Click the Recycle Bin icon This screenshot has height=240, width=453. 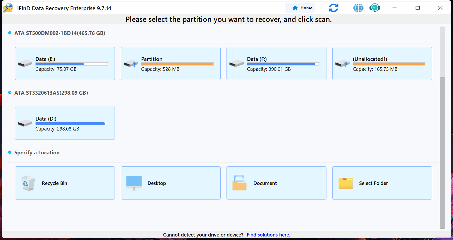click(x=28, y=183)
